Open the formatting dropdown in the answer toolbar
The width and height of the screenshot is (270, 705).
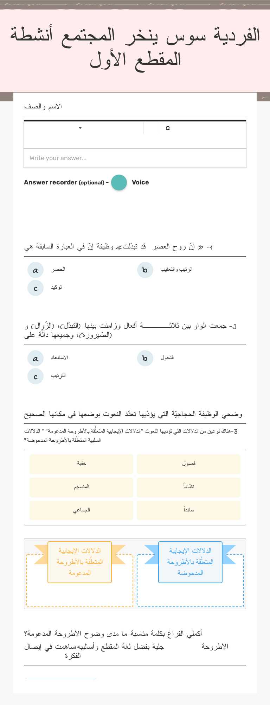click(x=80, y=128)
